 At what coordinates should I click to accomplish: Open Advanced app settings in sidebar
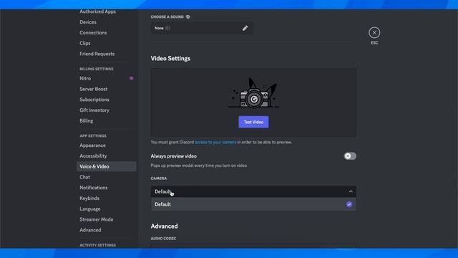tap(90, 230)
